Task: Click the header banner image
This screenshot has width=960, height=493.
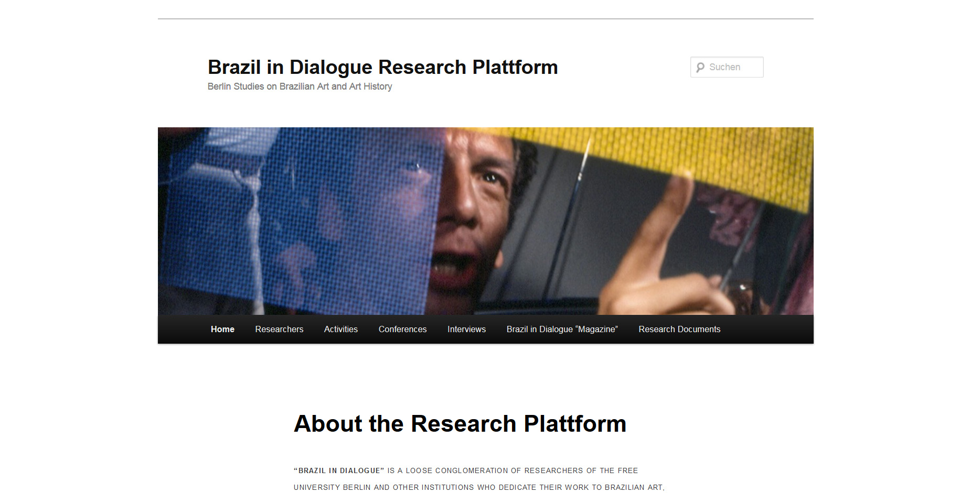Action: pyautogui.click(x=486, y=221)
